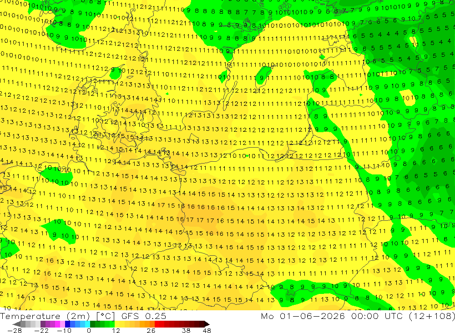Image resolution: width=455 pixels, height=333 pixels.
Task: Click the 'GFS 0.25' model label
Action: point(144,316)
